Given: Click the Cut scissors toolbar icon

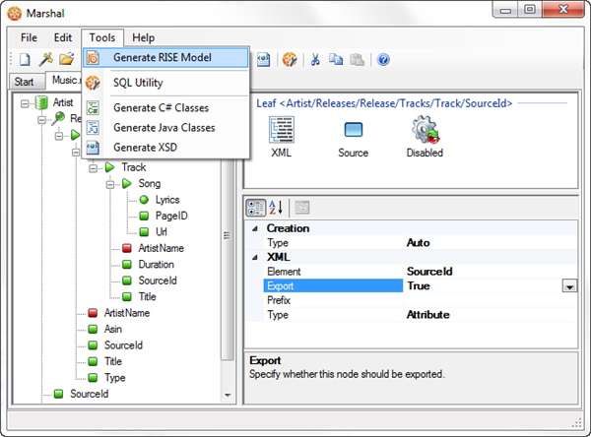Looking at the screenshot, I should [315, 59].
